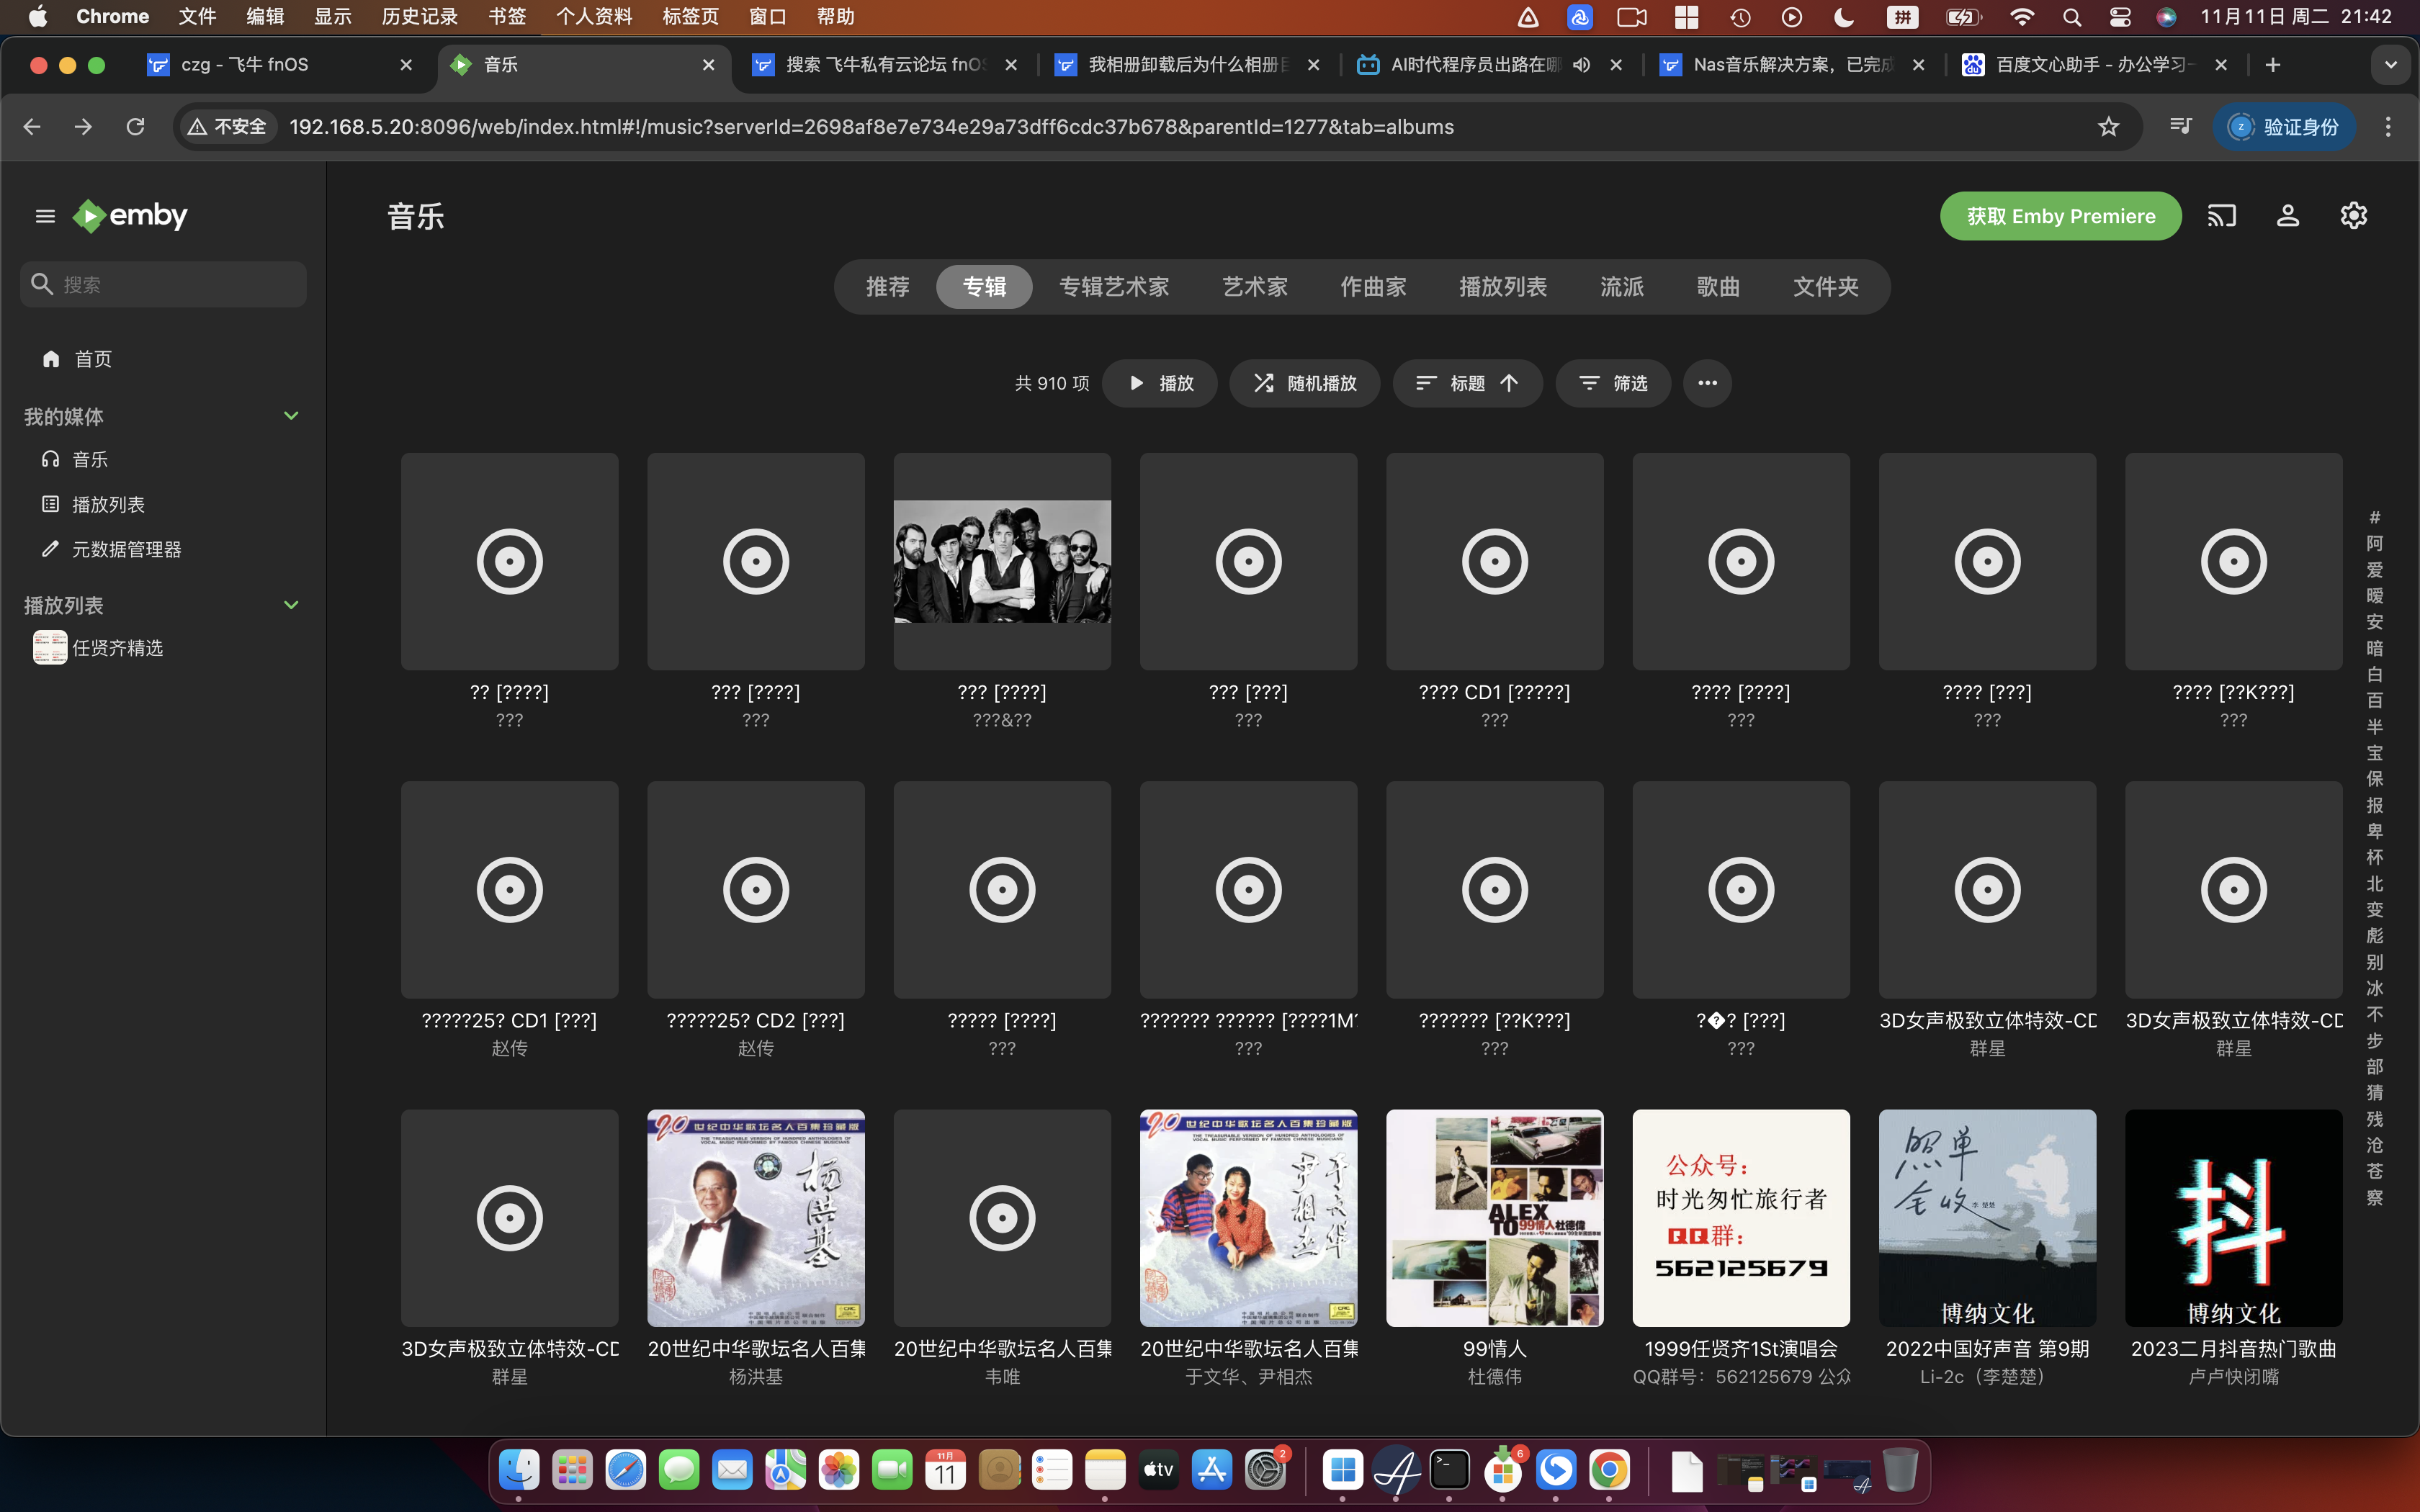
Task: Open the user profile icon
Action: pyautogui.click(x=2288, y=216)
